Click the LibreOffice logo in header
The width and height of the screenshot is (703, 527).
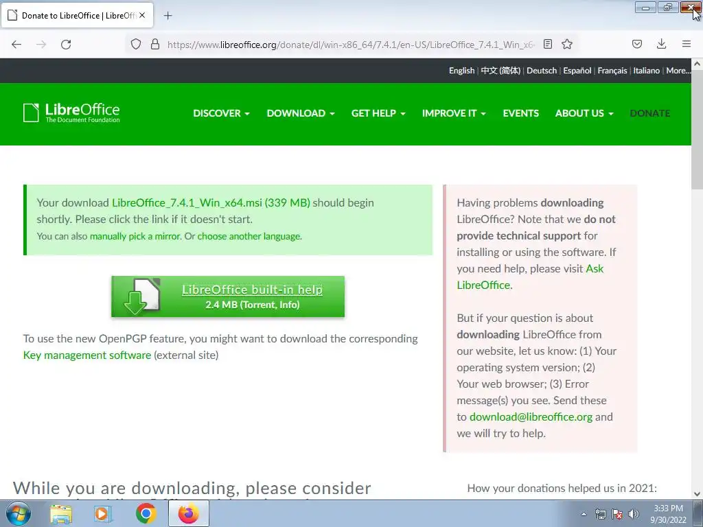point(71,113)
